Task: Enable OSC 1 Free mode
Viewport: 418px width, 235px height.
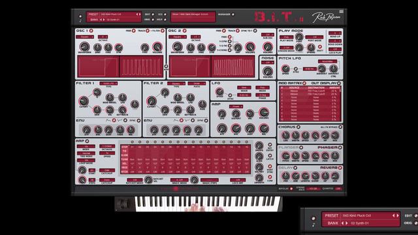Action: coord(134,31)
